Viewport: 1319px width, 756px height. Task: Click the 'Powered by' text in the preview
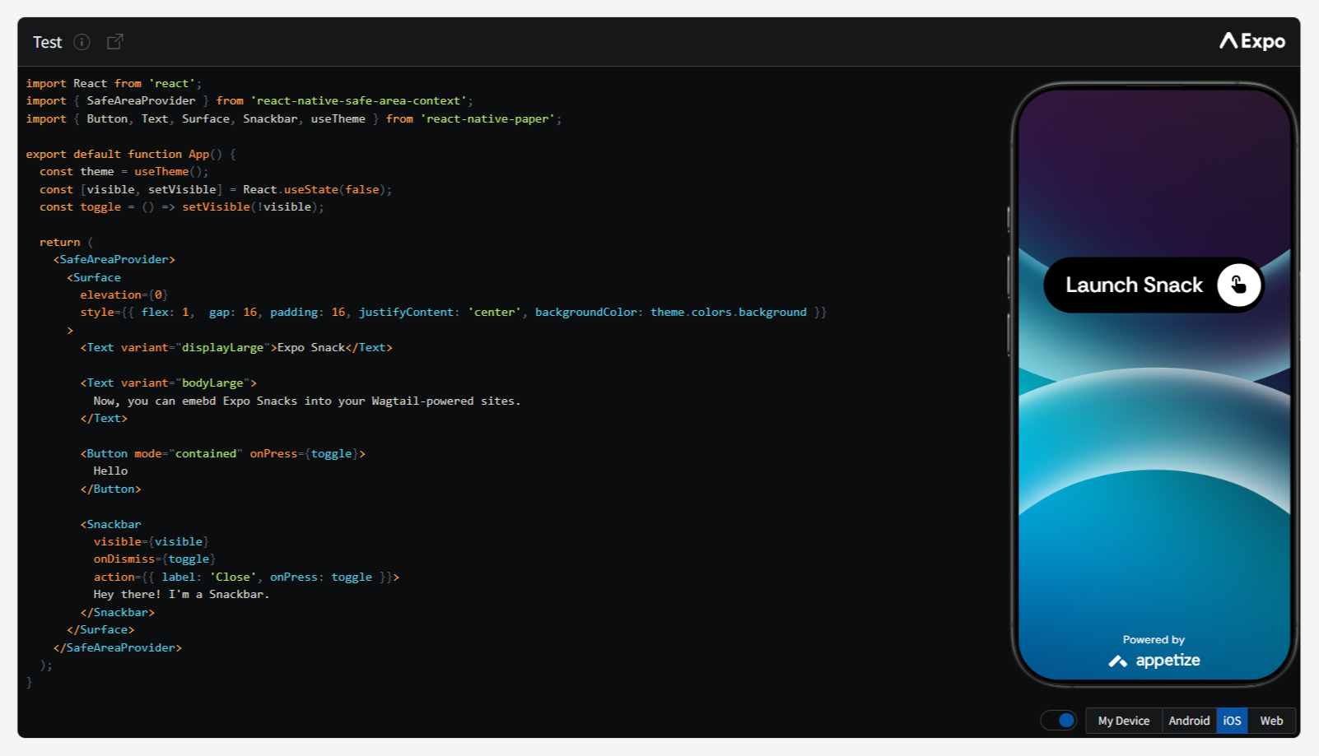pos(1154,640)
